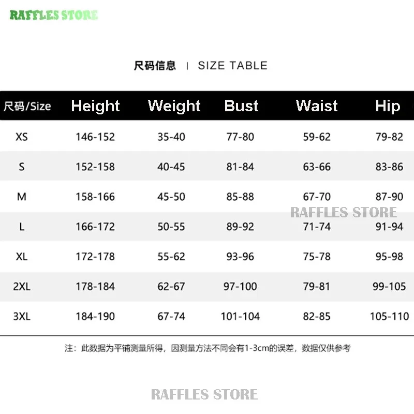Select the Weight column header
This screenshot has width=414, height=414.
[174, 106]
